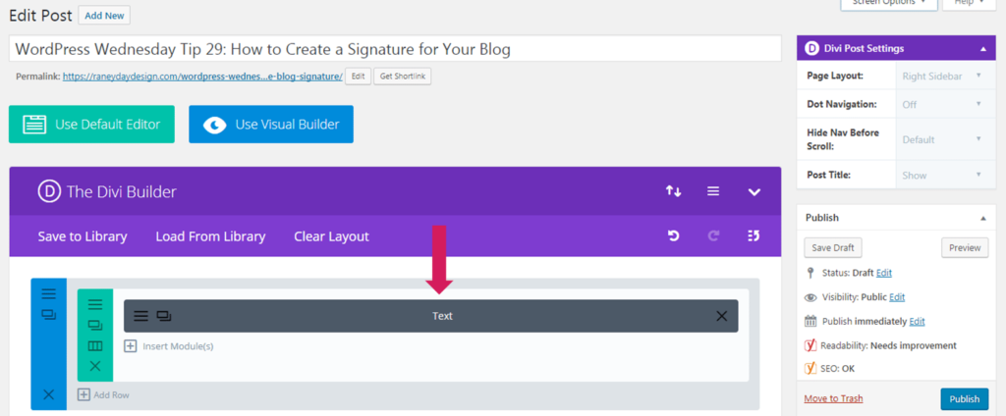
Task: Click Use Default Editor button
Action: pos(91,125)
